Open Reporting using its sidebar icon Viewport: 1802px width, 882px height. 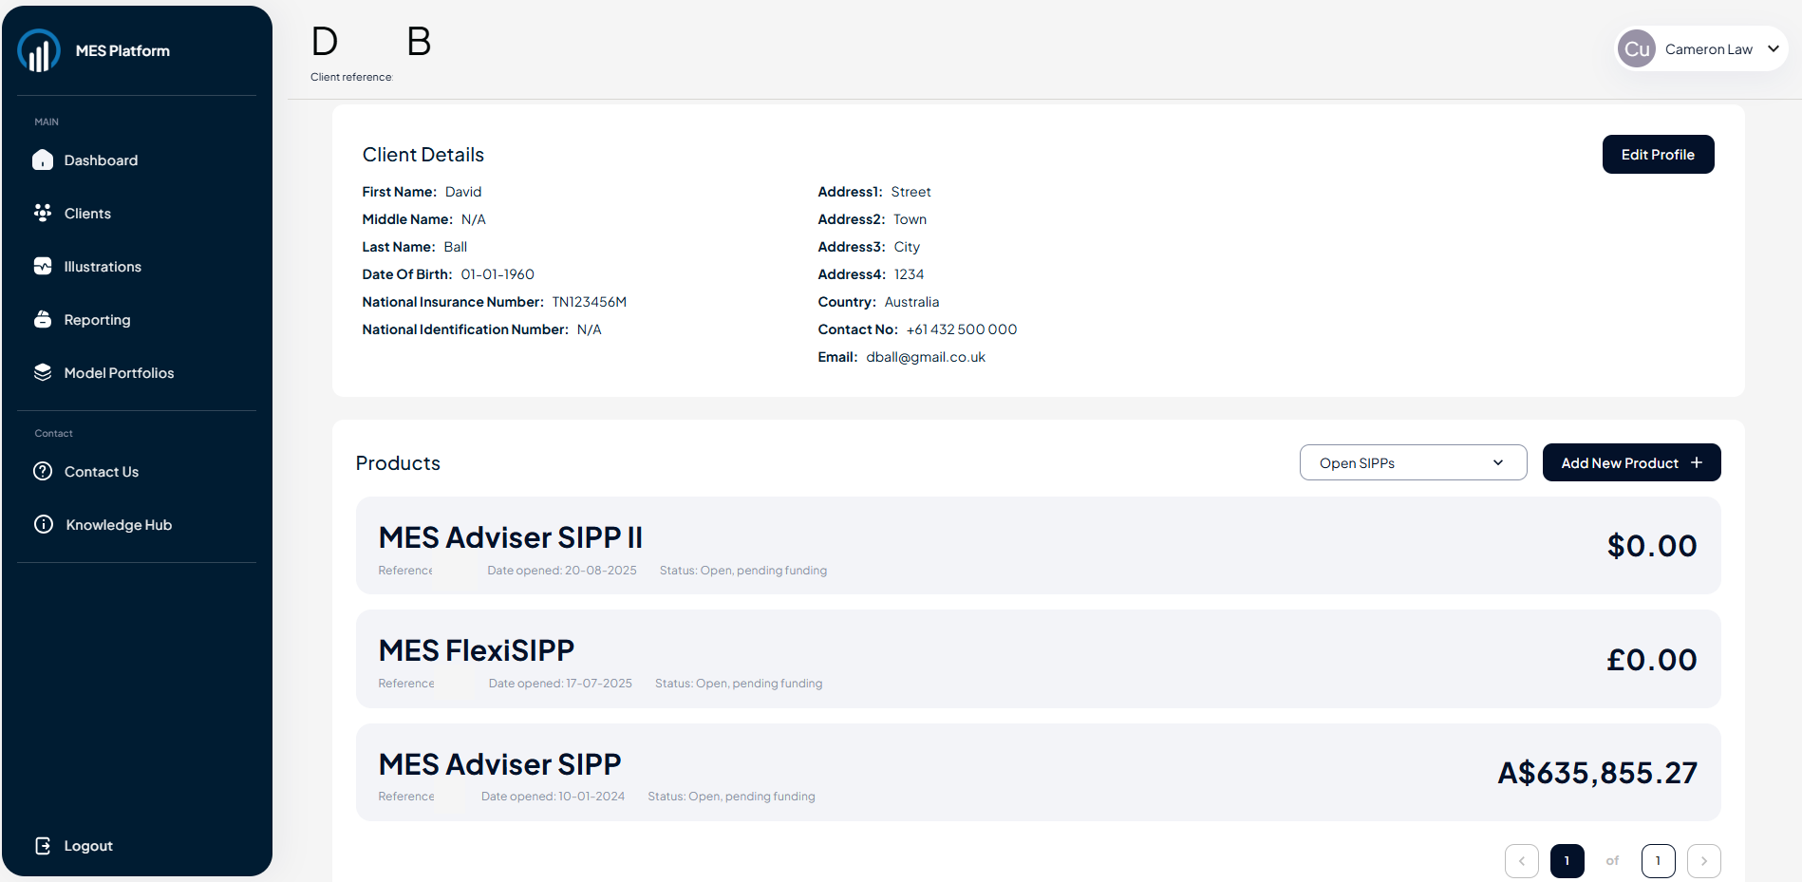[43, 320]
